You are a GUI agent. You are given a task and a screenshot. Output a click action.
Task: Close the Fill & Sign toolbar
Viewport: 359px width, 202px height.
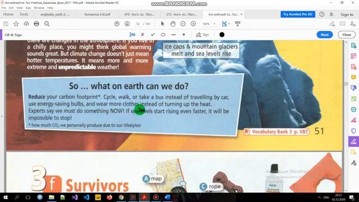click(347, 35)
